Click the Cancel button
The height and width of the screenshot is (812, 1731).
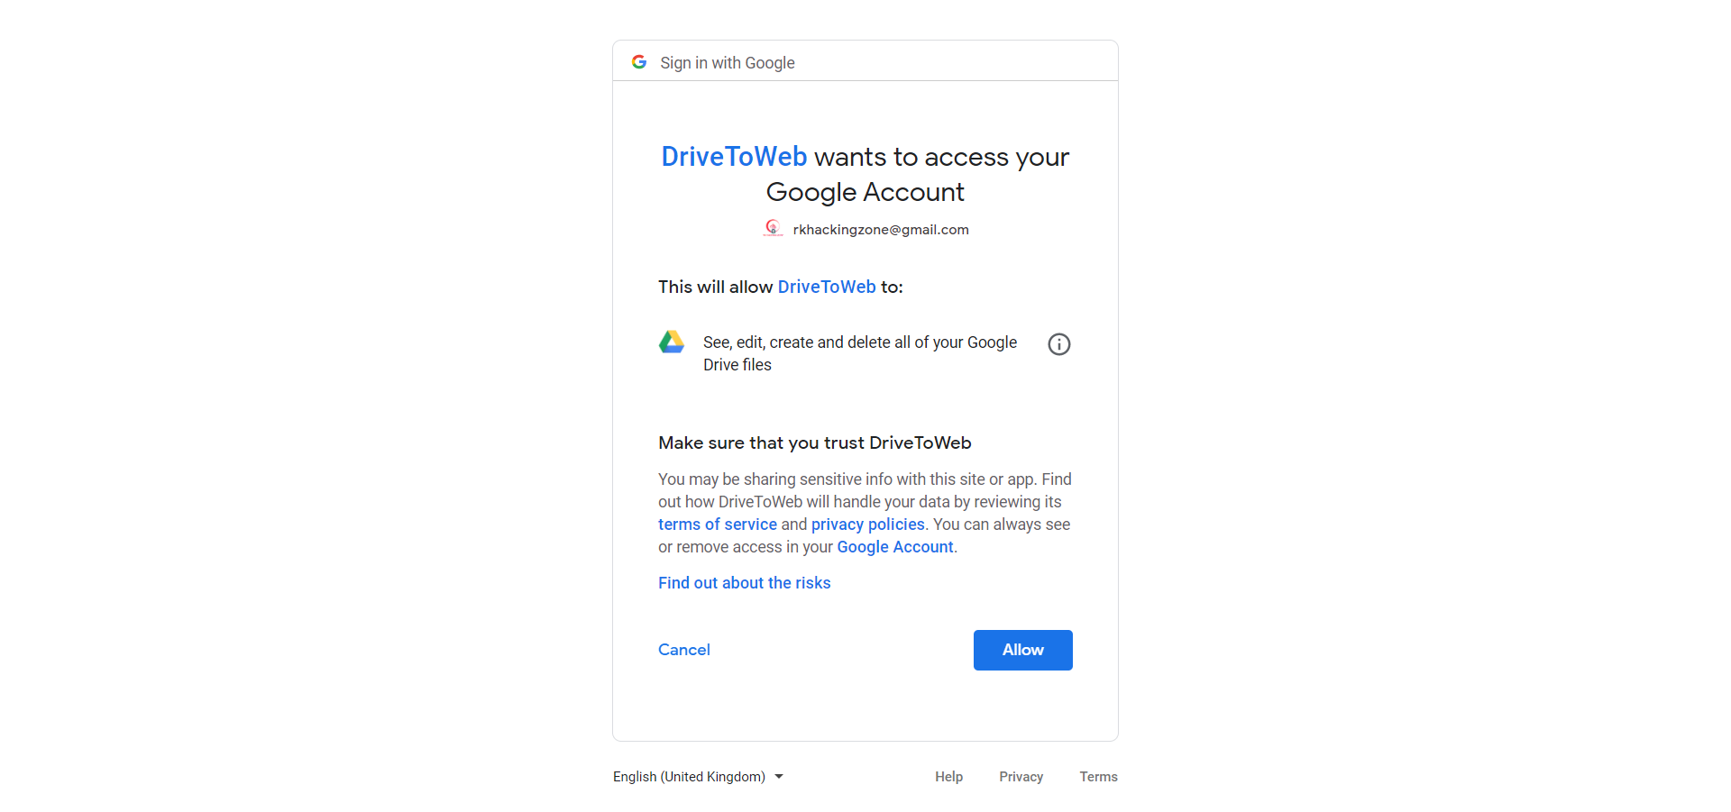pos(684,650)
